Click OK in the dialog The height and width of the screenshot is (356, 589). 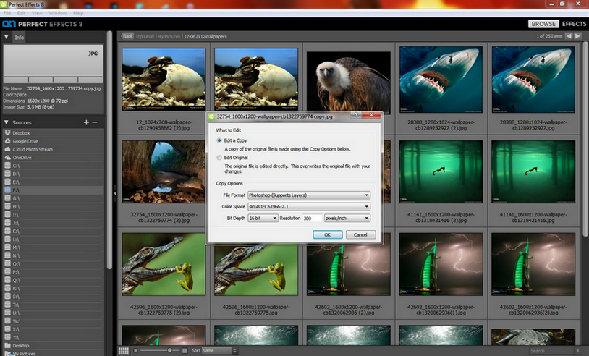point(327,234)
